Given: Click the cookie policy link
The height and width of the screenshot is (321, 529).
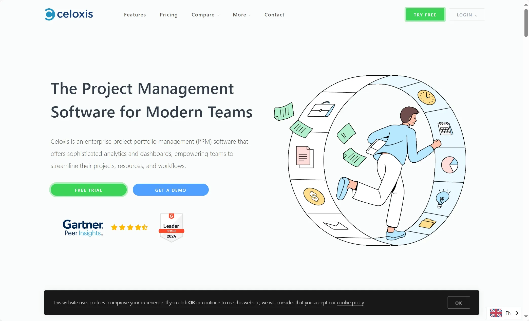Looking at the screenshot, I should 350,303.
